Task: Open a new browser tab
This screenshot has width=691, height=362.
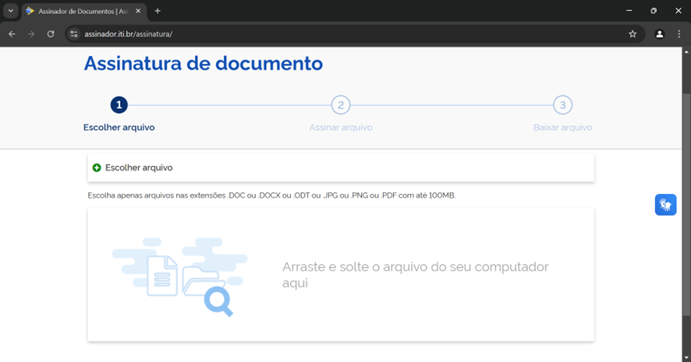Action: pyautogui.click(x=158, y=11)
